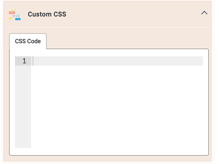Click the blue CSS badge in the icon
The image size is (219, 164).
(x=18, y=19)
